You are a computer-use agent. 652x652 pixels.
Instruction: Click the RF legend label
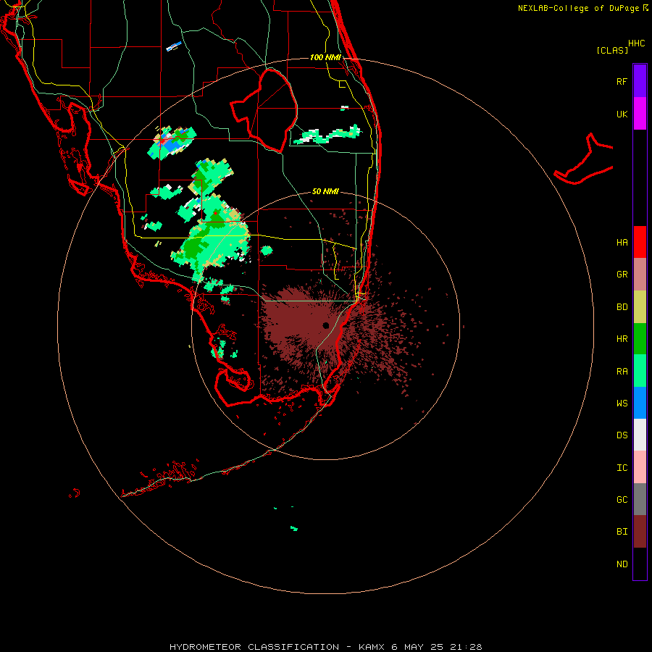(x=622, y=81)
